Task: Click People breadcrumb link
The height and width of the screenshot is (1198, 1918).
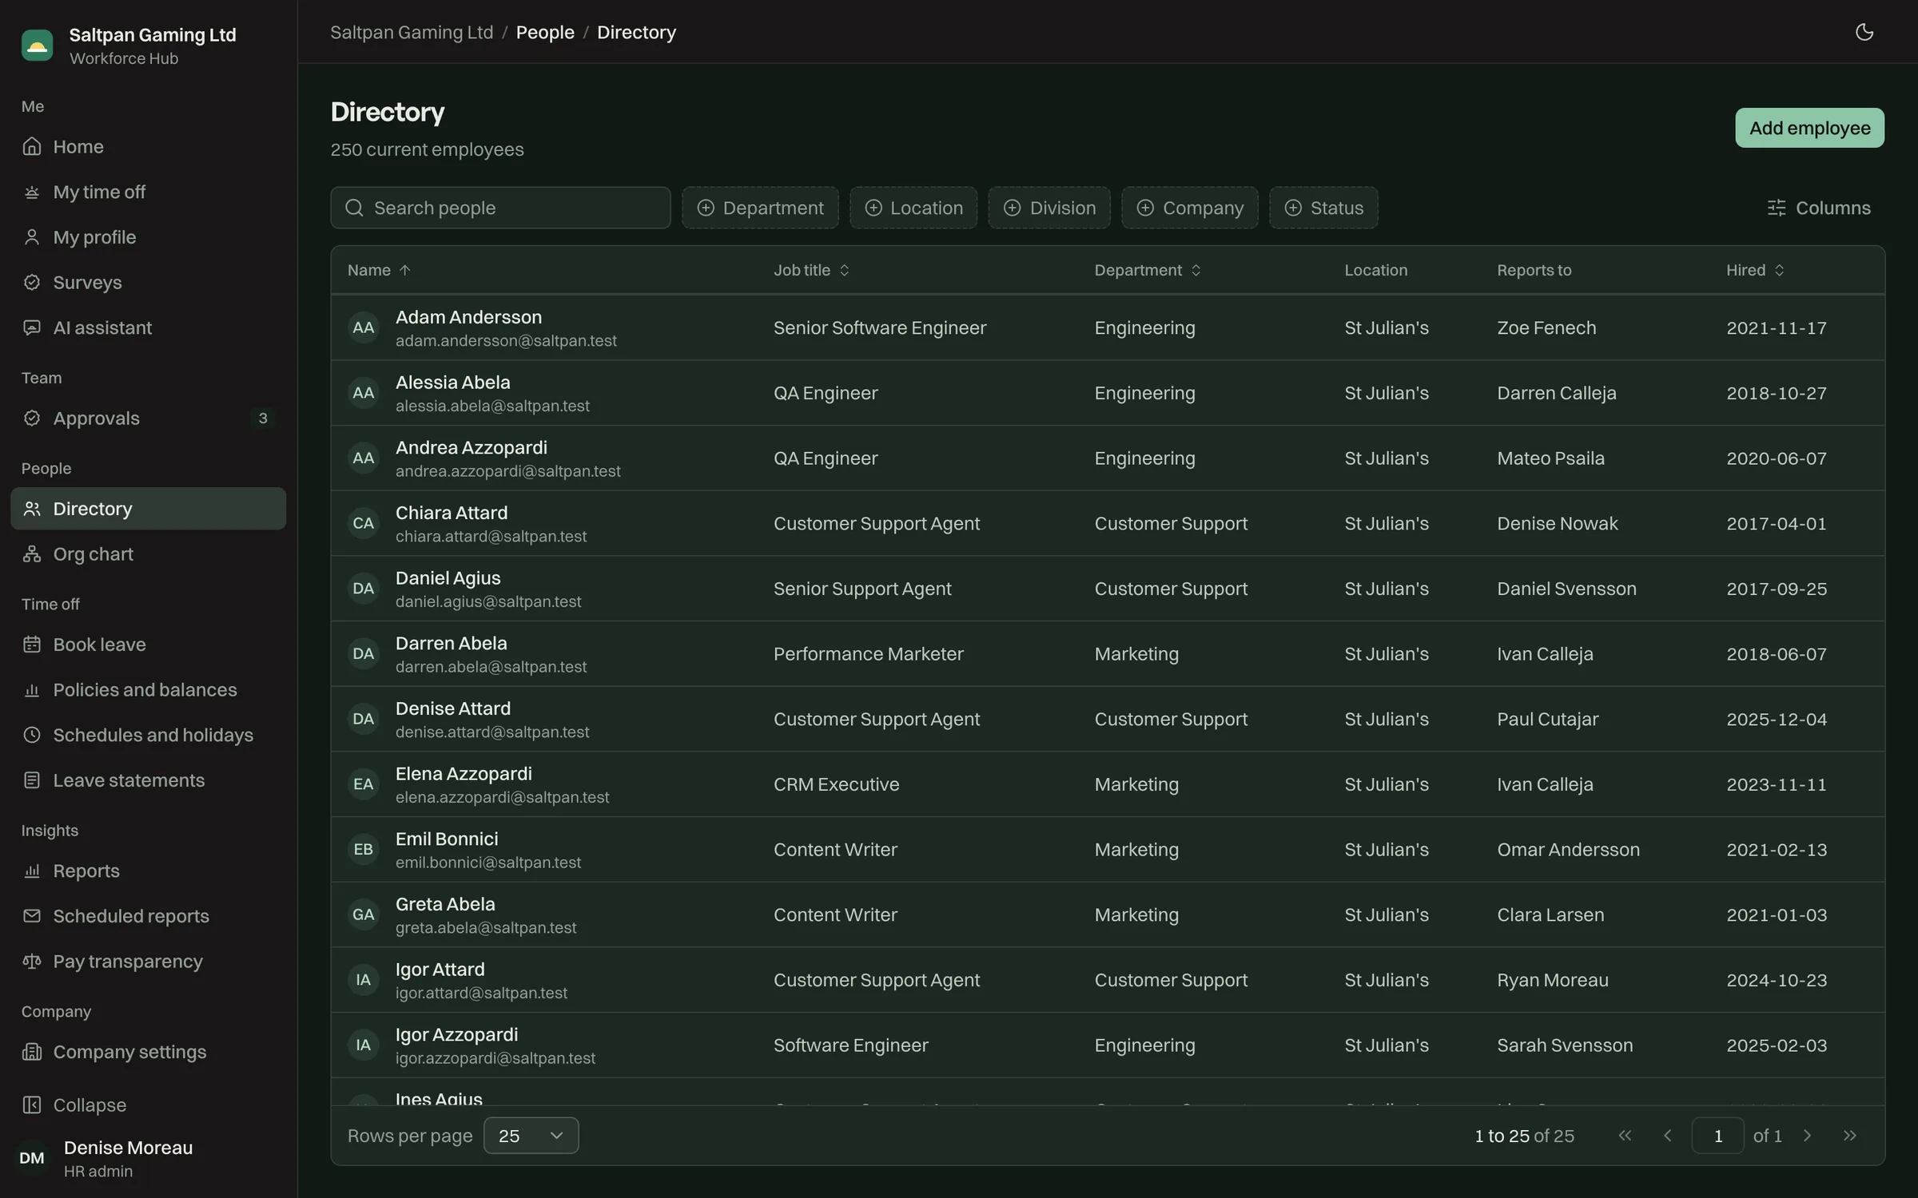Action: (x=545, y=32)
